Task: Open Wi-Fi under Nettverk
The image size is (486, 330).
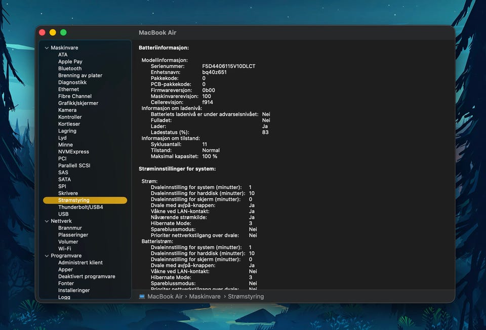Action: click(64, 249)
